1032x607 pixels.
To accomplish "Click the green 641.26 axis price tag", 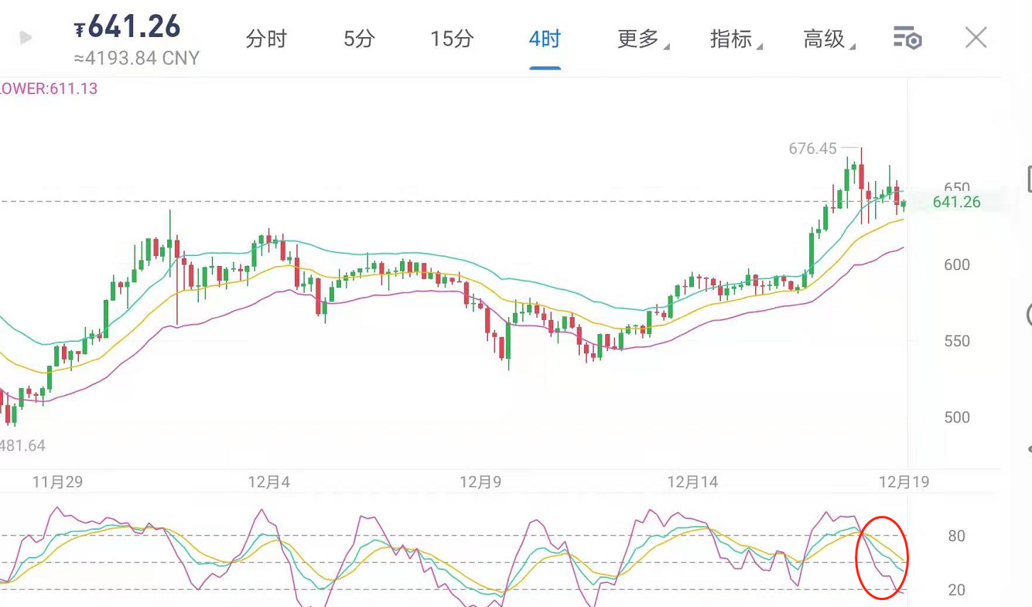I will coord(956,202).
